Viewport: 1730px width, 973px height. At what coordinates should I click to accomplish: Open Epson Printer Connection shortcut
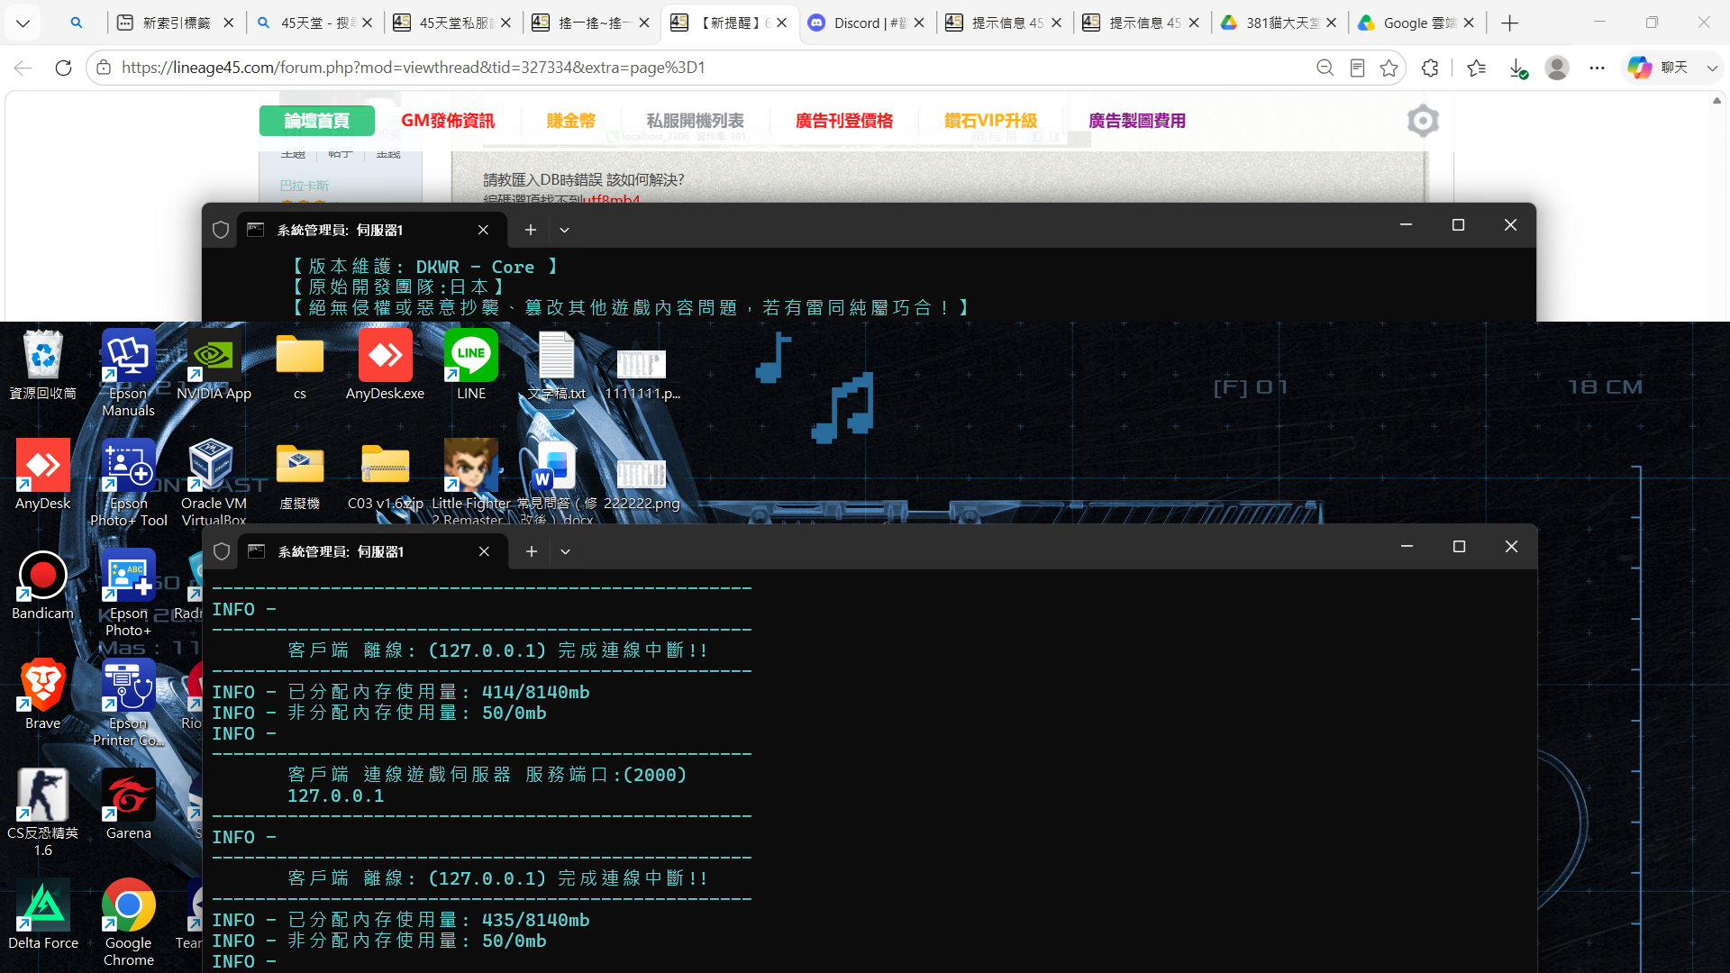click(x=128, y=703)
